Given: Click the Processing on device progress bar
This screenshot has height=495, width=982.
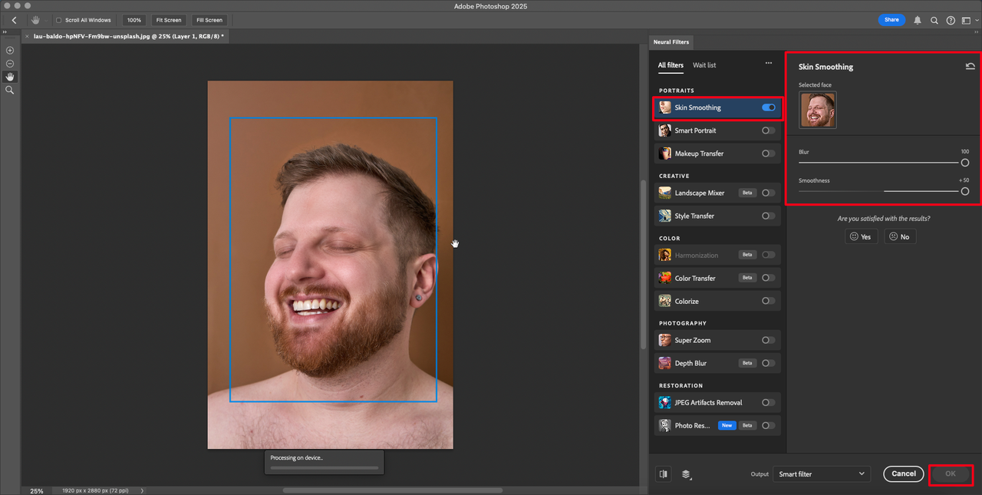Looking at the screenshot, I should (325, 467).
